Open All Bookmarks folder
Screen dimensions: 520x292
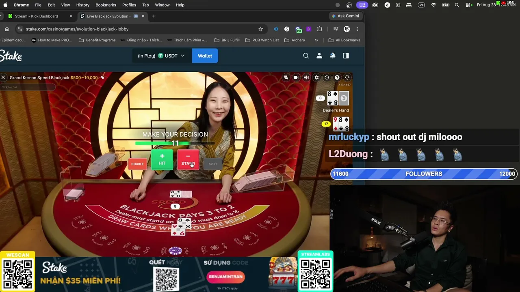pyautogui.click(x=344, y=40)
